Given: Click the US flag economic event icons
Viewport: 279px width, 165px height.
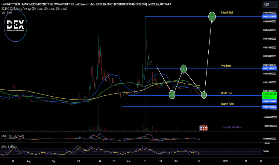Looking at the screenshot, I should point(203,128).
